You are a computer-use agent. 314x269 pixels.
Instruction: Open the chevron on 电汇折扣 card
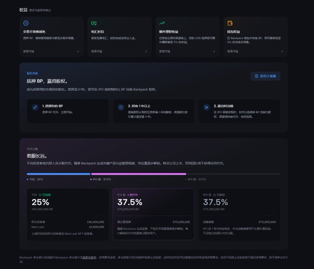tap(146, 51)
